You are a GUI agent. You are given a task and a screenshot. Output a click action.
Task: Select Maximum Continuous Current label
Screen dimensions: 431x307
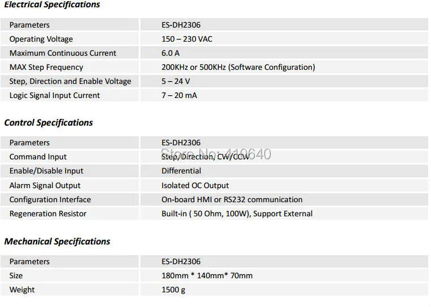(x=63, y=53)
